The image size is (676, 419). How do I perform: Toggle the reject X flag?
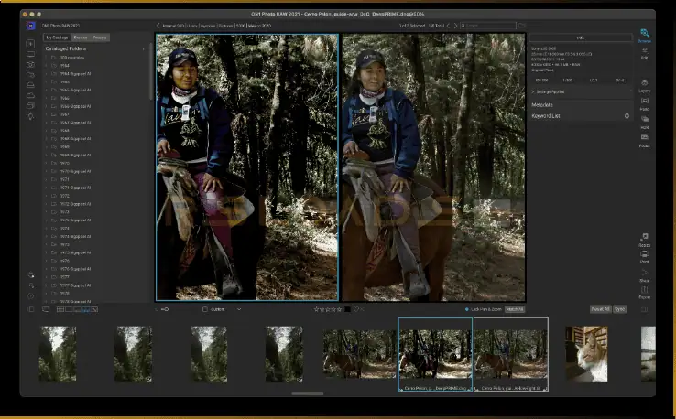point(362,309)
